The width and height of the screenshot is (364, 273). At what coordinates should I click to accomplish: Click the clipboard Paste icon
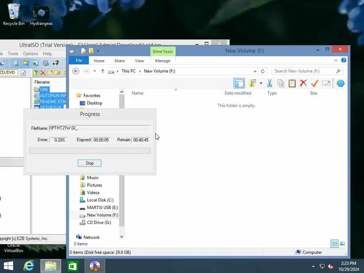292,83
